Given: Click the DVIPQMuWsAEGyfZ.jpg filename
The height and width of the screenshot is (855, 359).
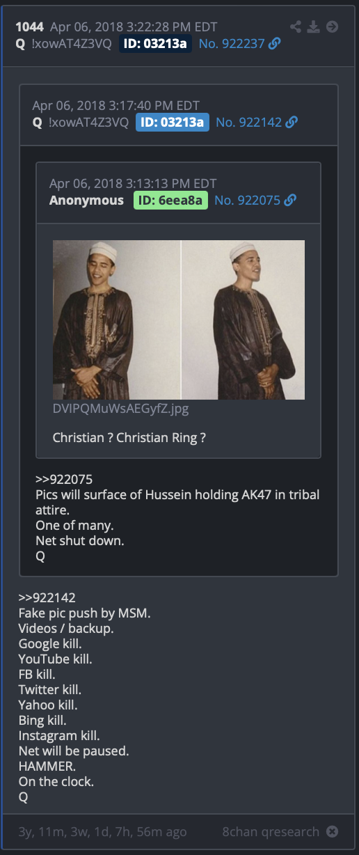Looking at the screenshot, I should click(120, 409).
